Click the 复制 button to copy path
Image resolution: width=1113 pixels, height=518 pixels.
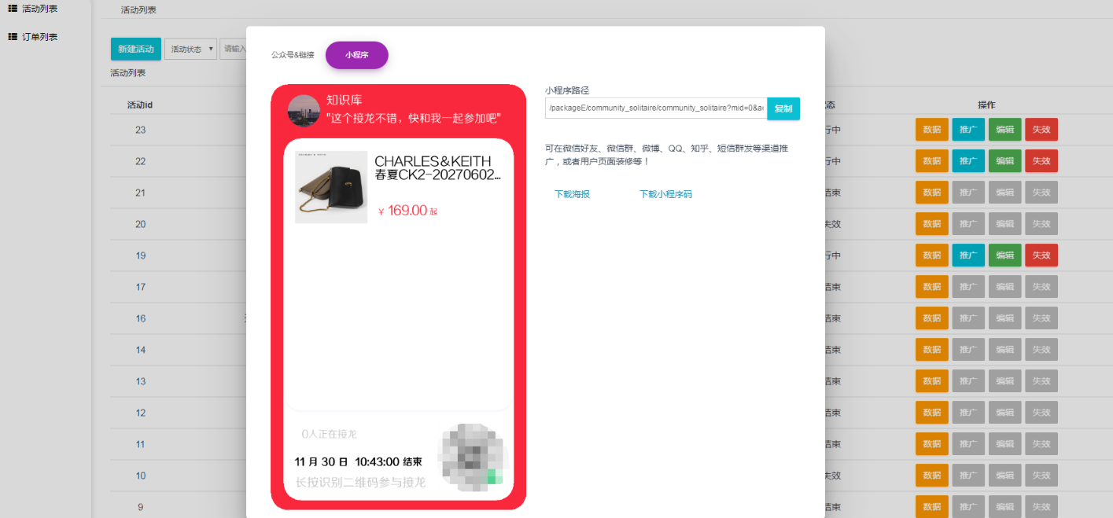pos(783,108)
